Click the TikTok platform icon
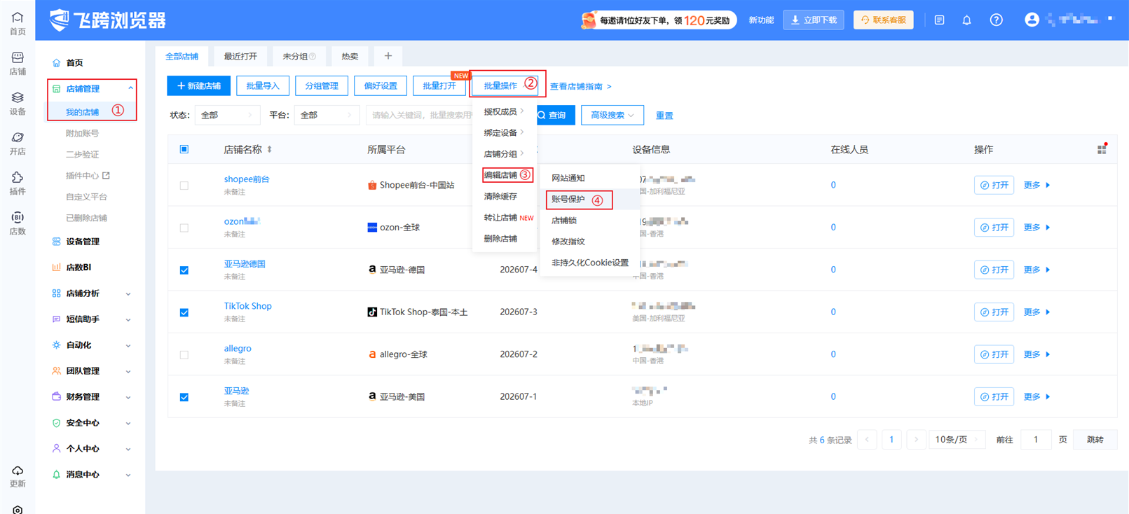 (x=372, y=312)
